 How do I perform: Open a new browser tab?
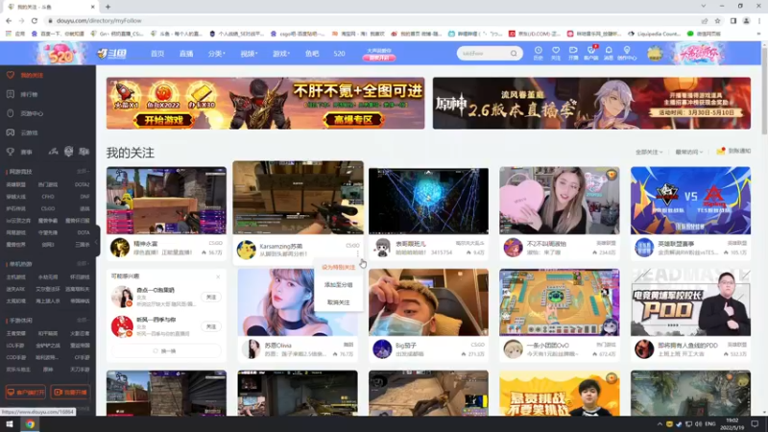(108, 7)
